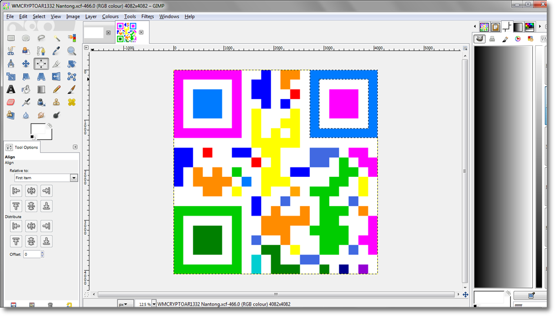
Task: Open the Colours menu
Action: 110,16
